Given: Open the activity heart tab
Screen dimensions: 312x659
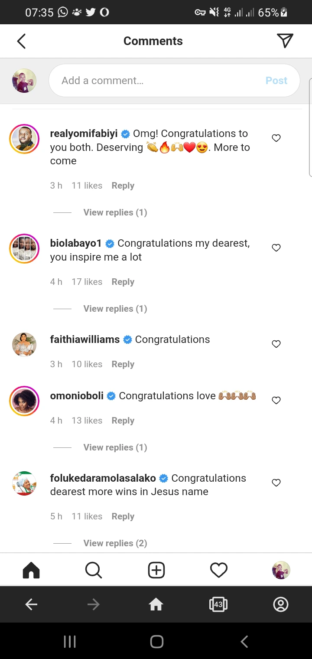Looking at the screenshot, I should click(x=218, y=570).
